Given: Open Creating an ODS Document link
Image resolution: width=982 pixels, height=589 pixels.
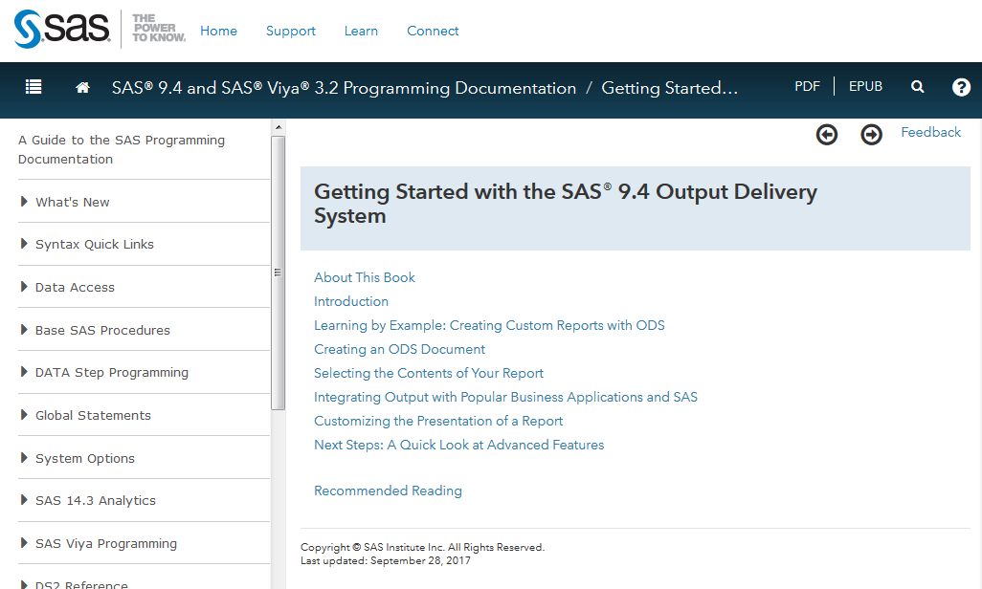Looking at the screenshot, I should (x=399, y=349).
